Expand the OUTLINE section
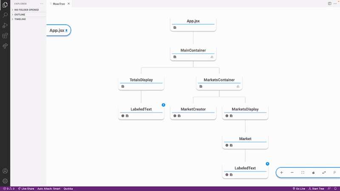Image resolution: width=340 pixels, height=191 pixels. click(x=20, y=14)
